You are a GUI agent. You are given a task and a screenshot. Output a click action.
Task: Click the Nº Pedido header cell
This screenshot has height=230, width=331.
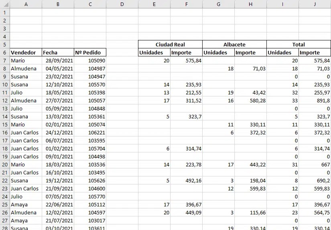[x=90, y=53]
